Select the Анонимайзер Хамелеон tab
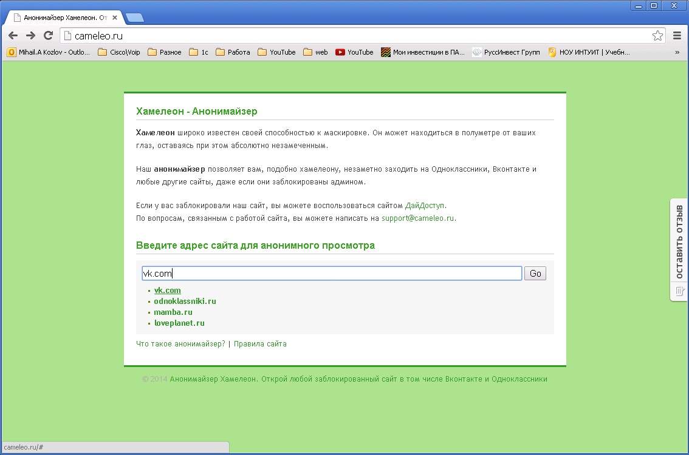Image resolution: width=689 pixels, height=455 pixels. (61, 18)
